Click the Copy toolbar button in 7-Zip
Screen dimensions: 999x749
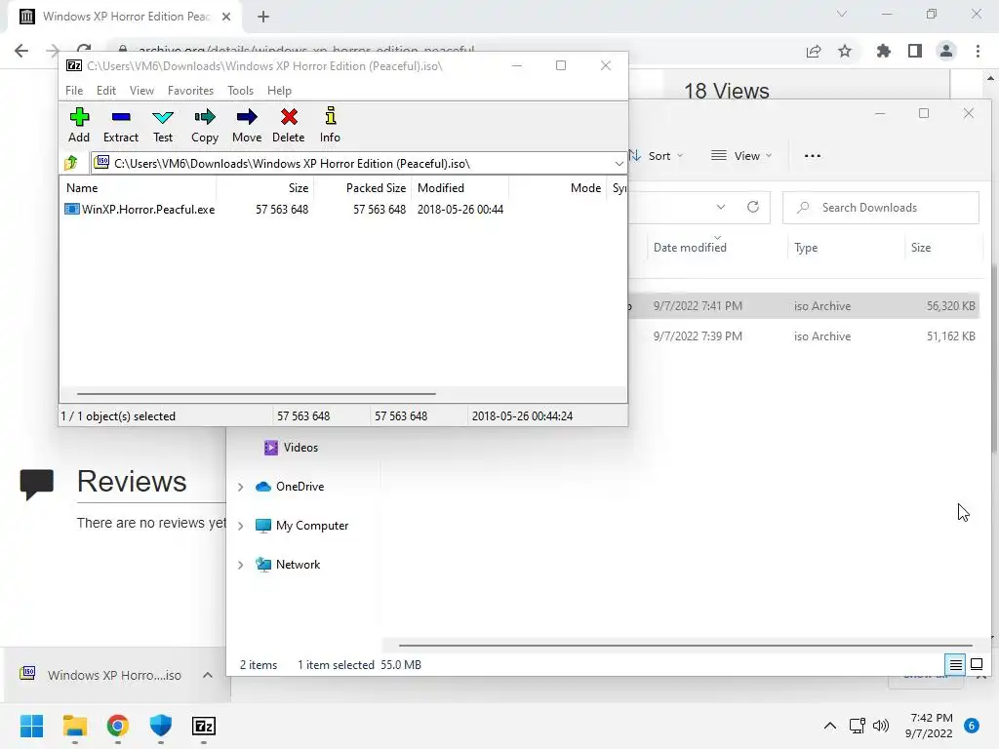(205, 126)
